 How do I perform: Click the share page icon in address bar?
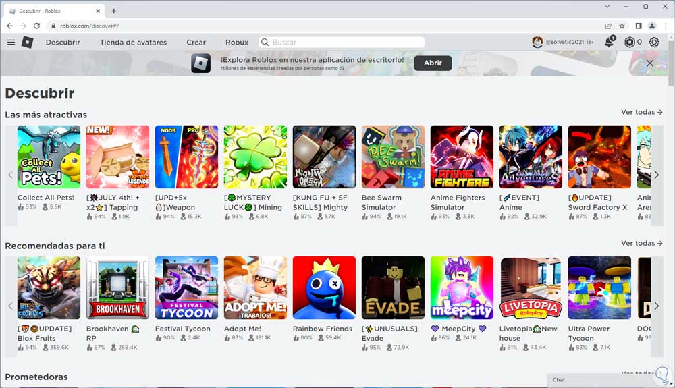(x=608, y=26)
